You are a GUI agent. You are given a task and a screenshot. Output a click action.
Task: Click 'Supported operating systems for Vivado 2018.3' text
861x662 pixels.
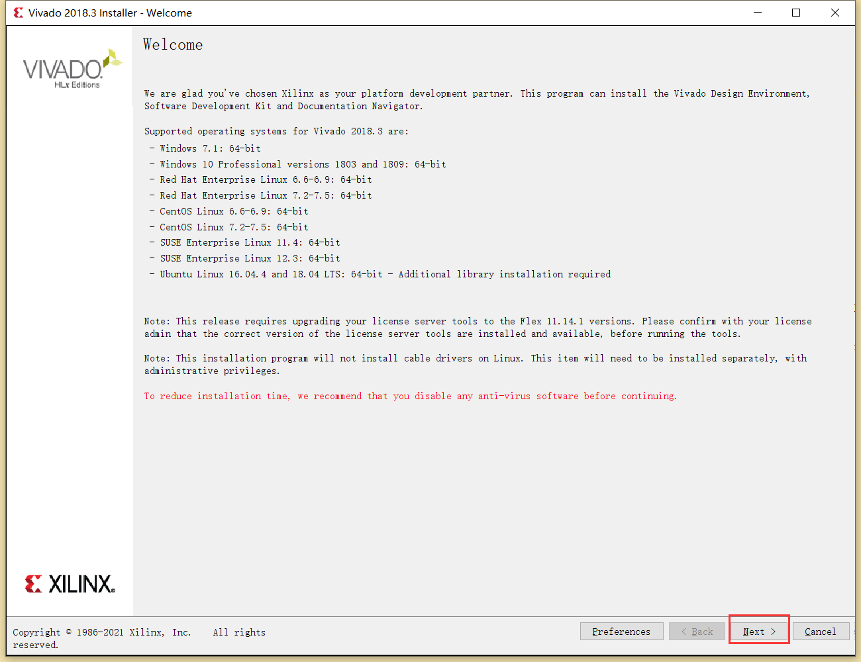(276, 131)
